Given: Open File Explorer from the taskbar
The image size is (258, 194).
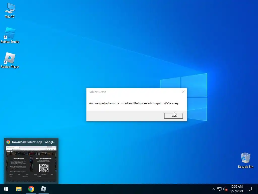Looking at the screenshot, I should 19,189.
